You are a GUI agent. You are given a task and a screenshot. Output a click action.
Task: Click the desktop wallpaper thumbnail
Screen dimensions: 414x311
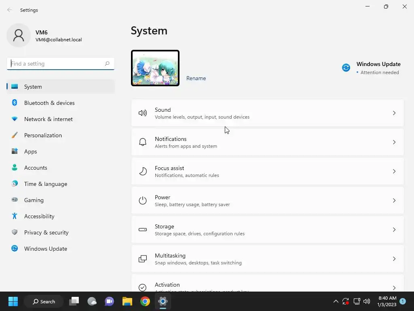[x=155, y=68]
